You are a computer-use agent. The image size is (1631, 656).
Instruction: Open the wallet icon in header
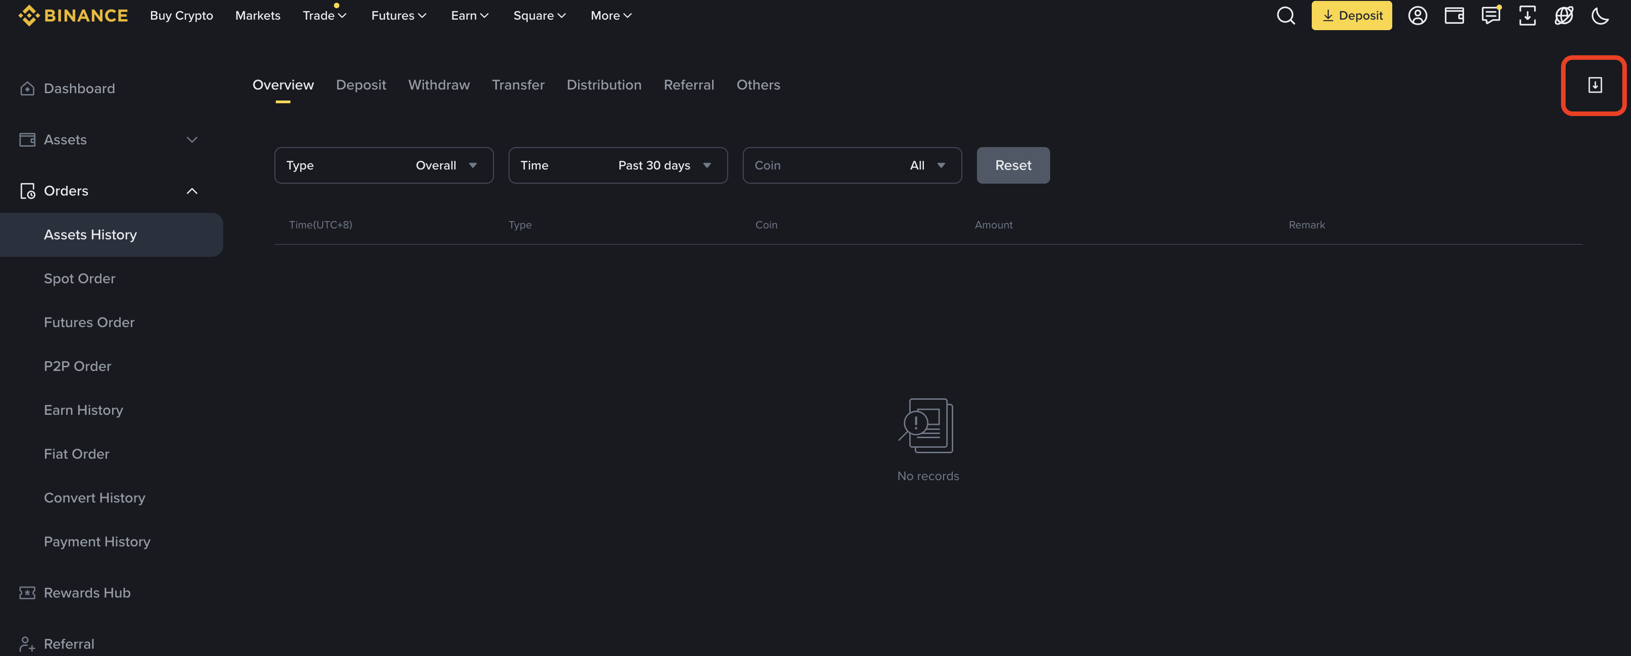coord(1454,15)
